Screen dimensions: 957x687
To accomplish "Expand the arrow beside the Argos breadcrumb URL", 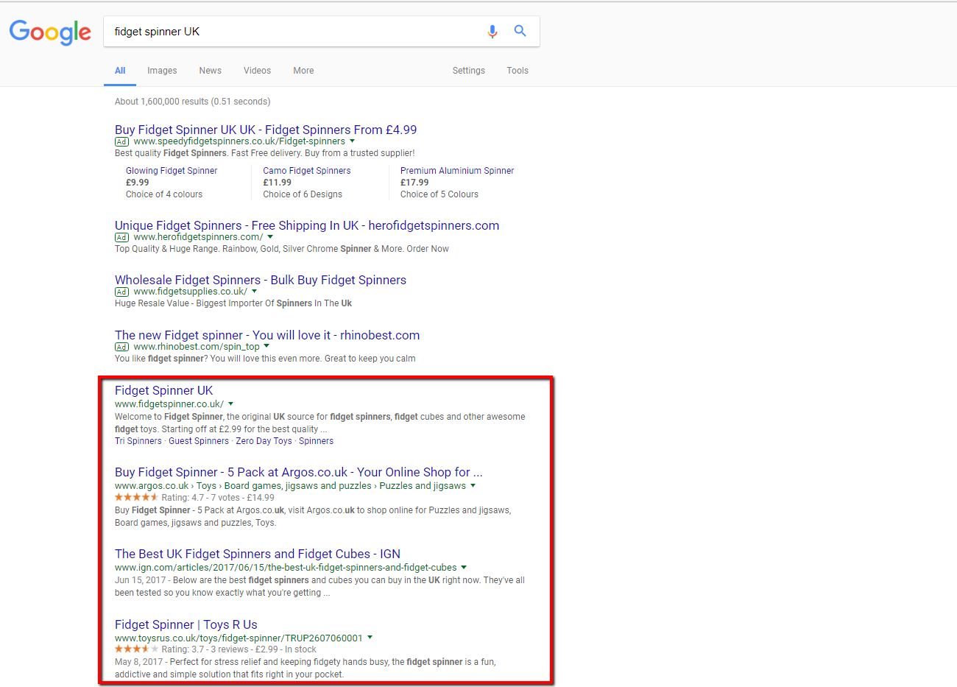I will point(473,485).
